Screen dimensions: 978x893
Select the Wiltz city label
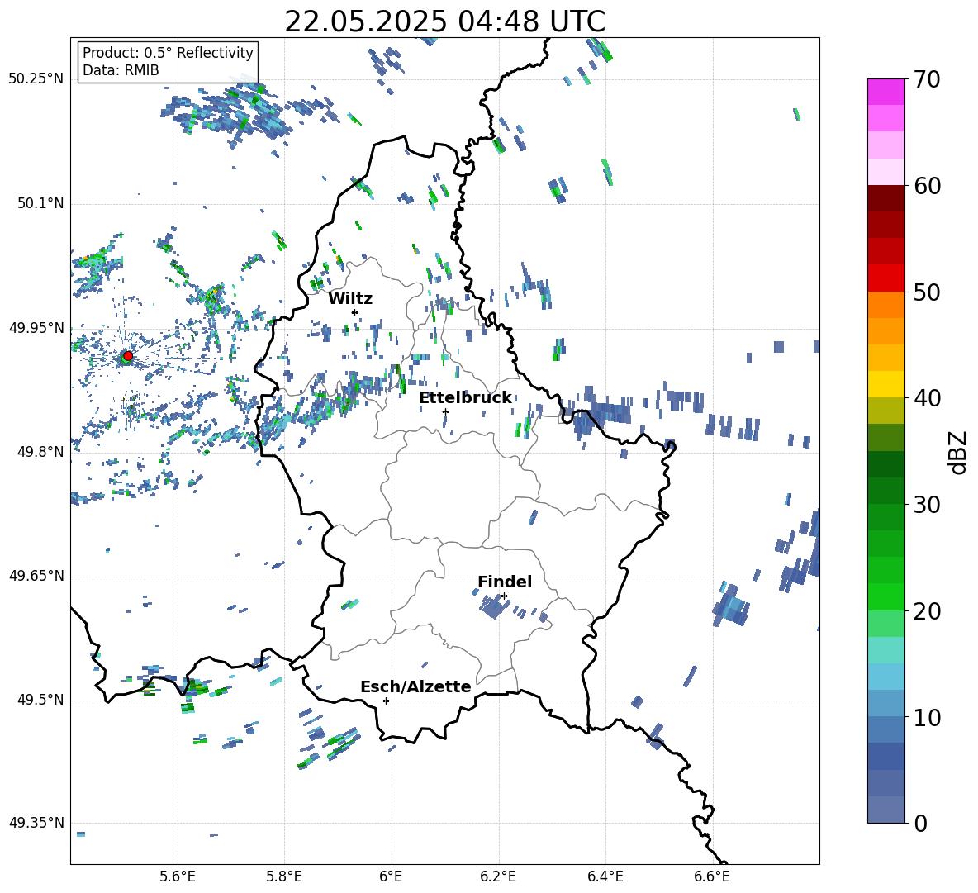350,299
